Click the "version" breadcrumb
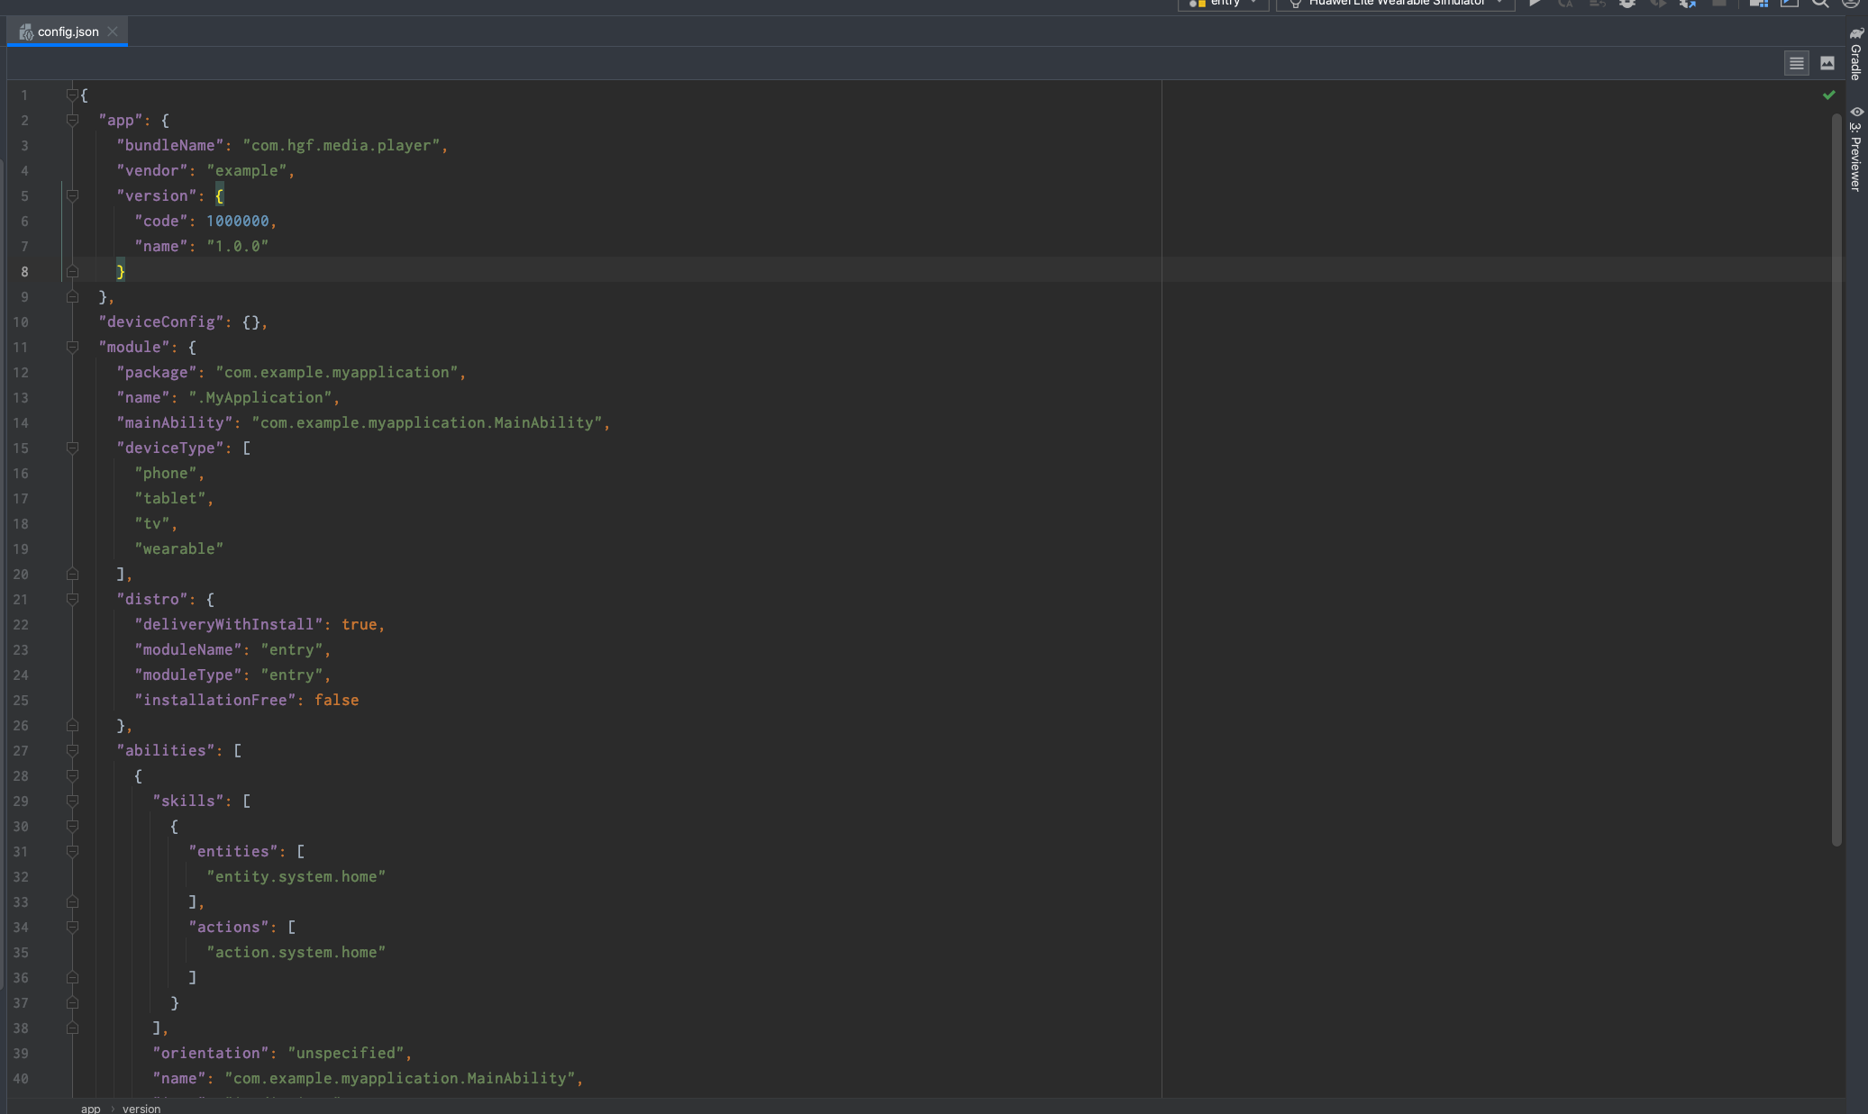Image resolution: width=1868 pixels, height=1114 pixels. pyautogui.click(x=141, y=1109)
